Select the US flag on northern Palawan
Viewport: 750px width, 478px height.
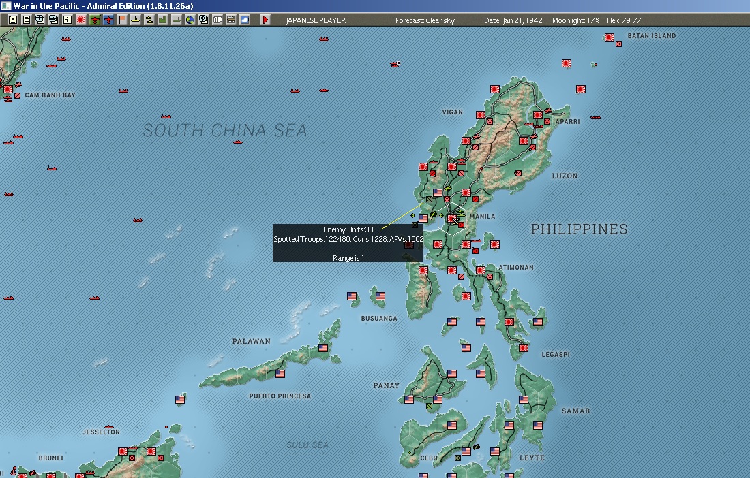tap(323, 348)
